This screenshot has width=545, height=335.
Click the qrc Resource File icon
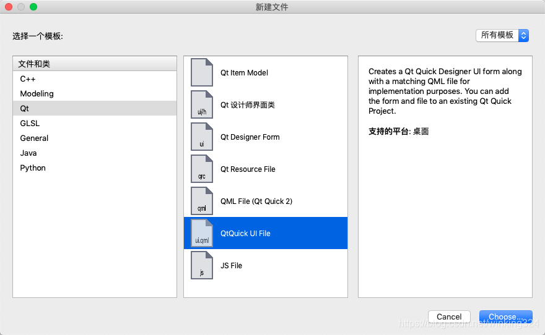(x=202, y=169)
